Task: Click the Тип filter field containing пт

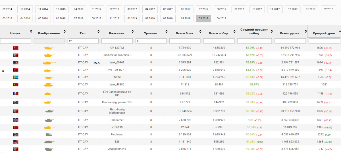Action: click(83, 41)
